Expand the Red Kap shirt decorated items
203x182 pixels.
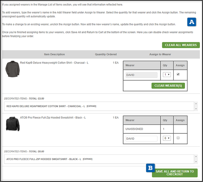pyautogui.click(x=91, y=106)
